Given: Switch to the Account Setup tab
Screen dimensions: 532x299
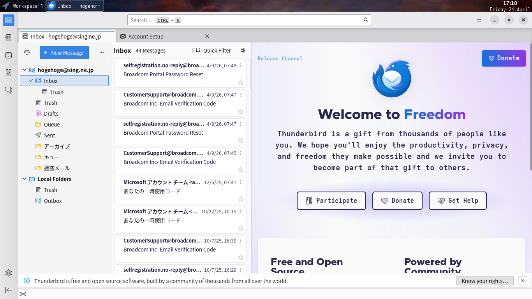Looking at the screenshot, I should pos(165,36).
